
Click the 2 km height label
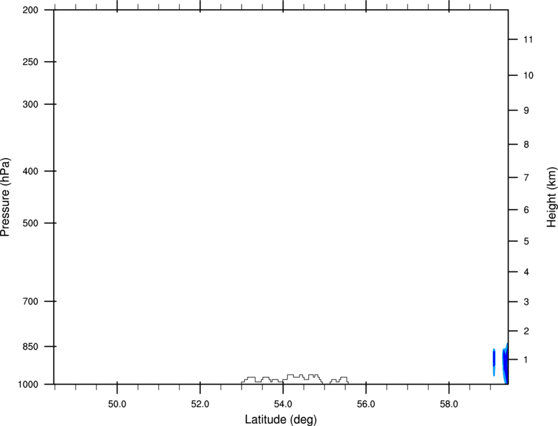(526, 331)
